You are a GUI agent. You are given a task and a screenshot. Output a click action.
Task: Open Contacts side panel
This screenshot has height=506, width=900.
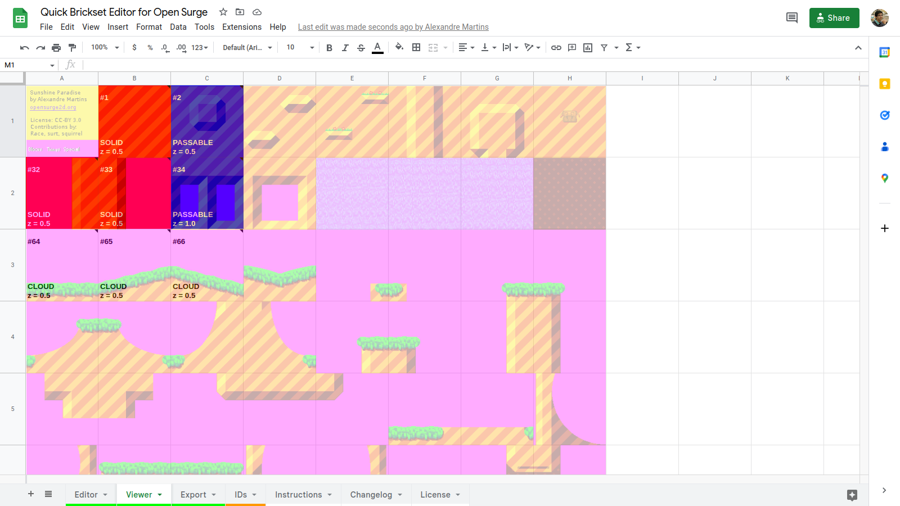[x=885, y=147]
